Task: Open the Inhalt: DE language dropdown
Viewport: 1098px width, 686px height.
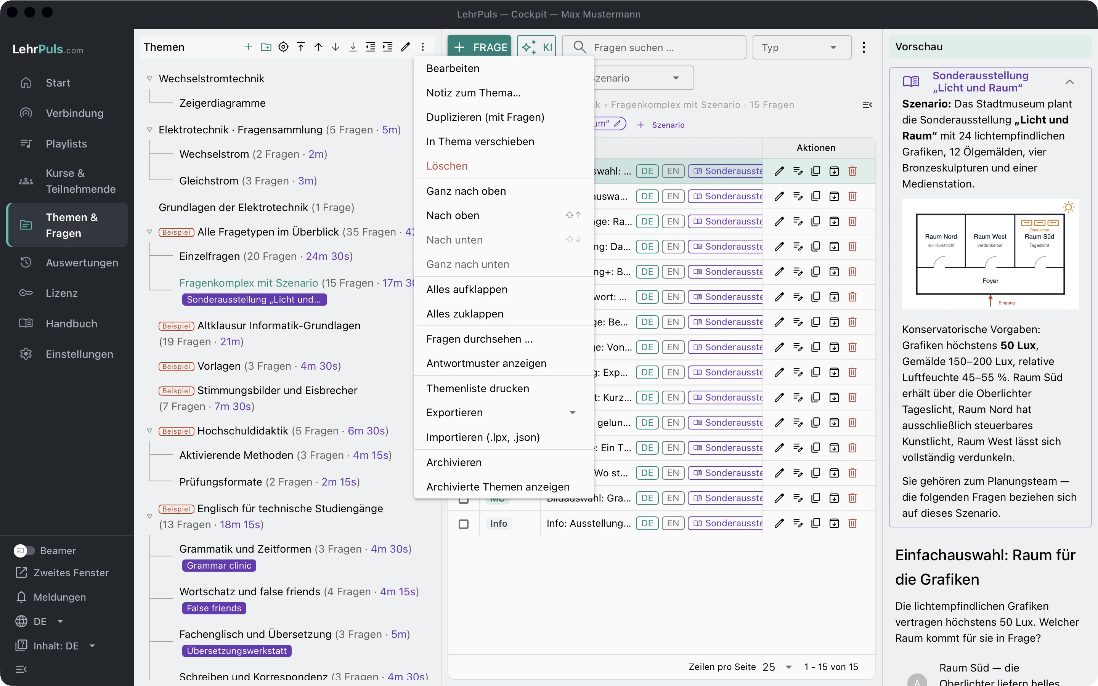Action: coord(56,646)
